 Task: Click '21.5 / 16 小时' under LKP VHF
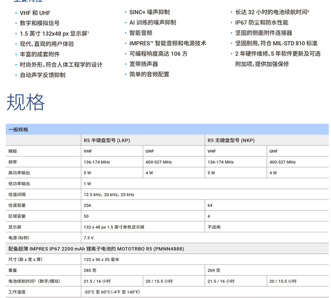tap(97, 281)
